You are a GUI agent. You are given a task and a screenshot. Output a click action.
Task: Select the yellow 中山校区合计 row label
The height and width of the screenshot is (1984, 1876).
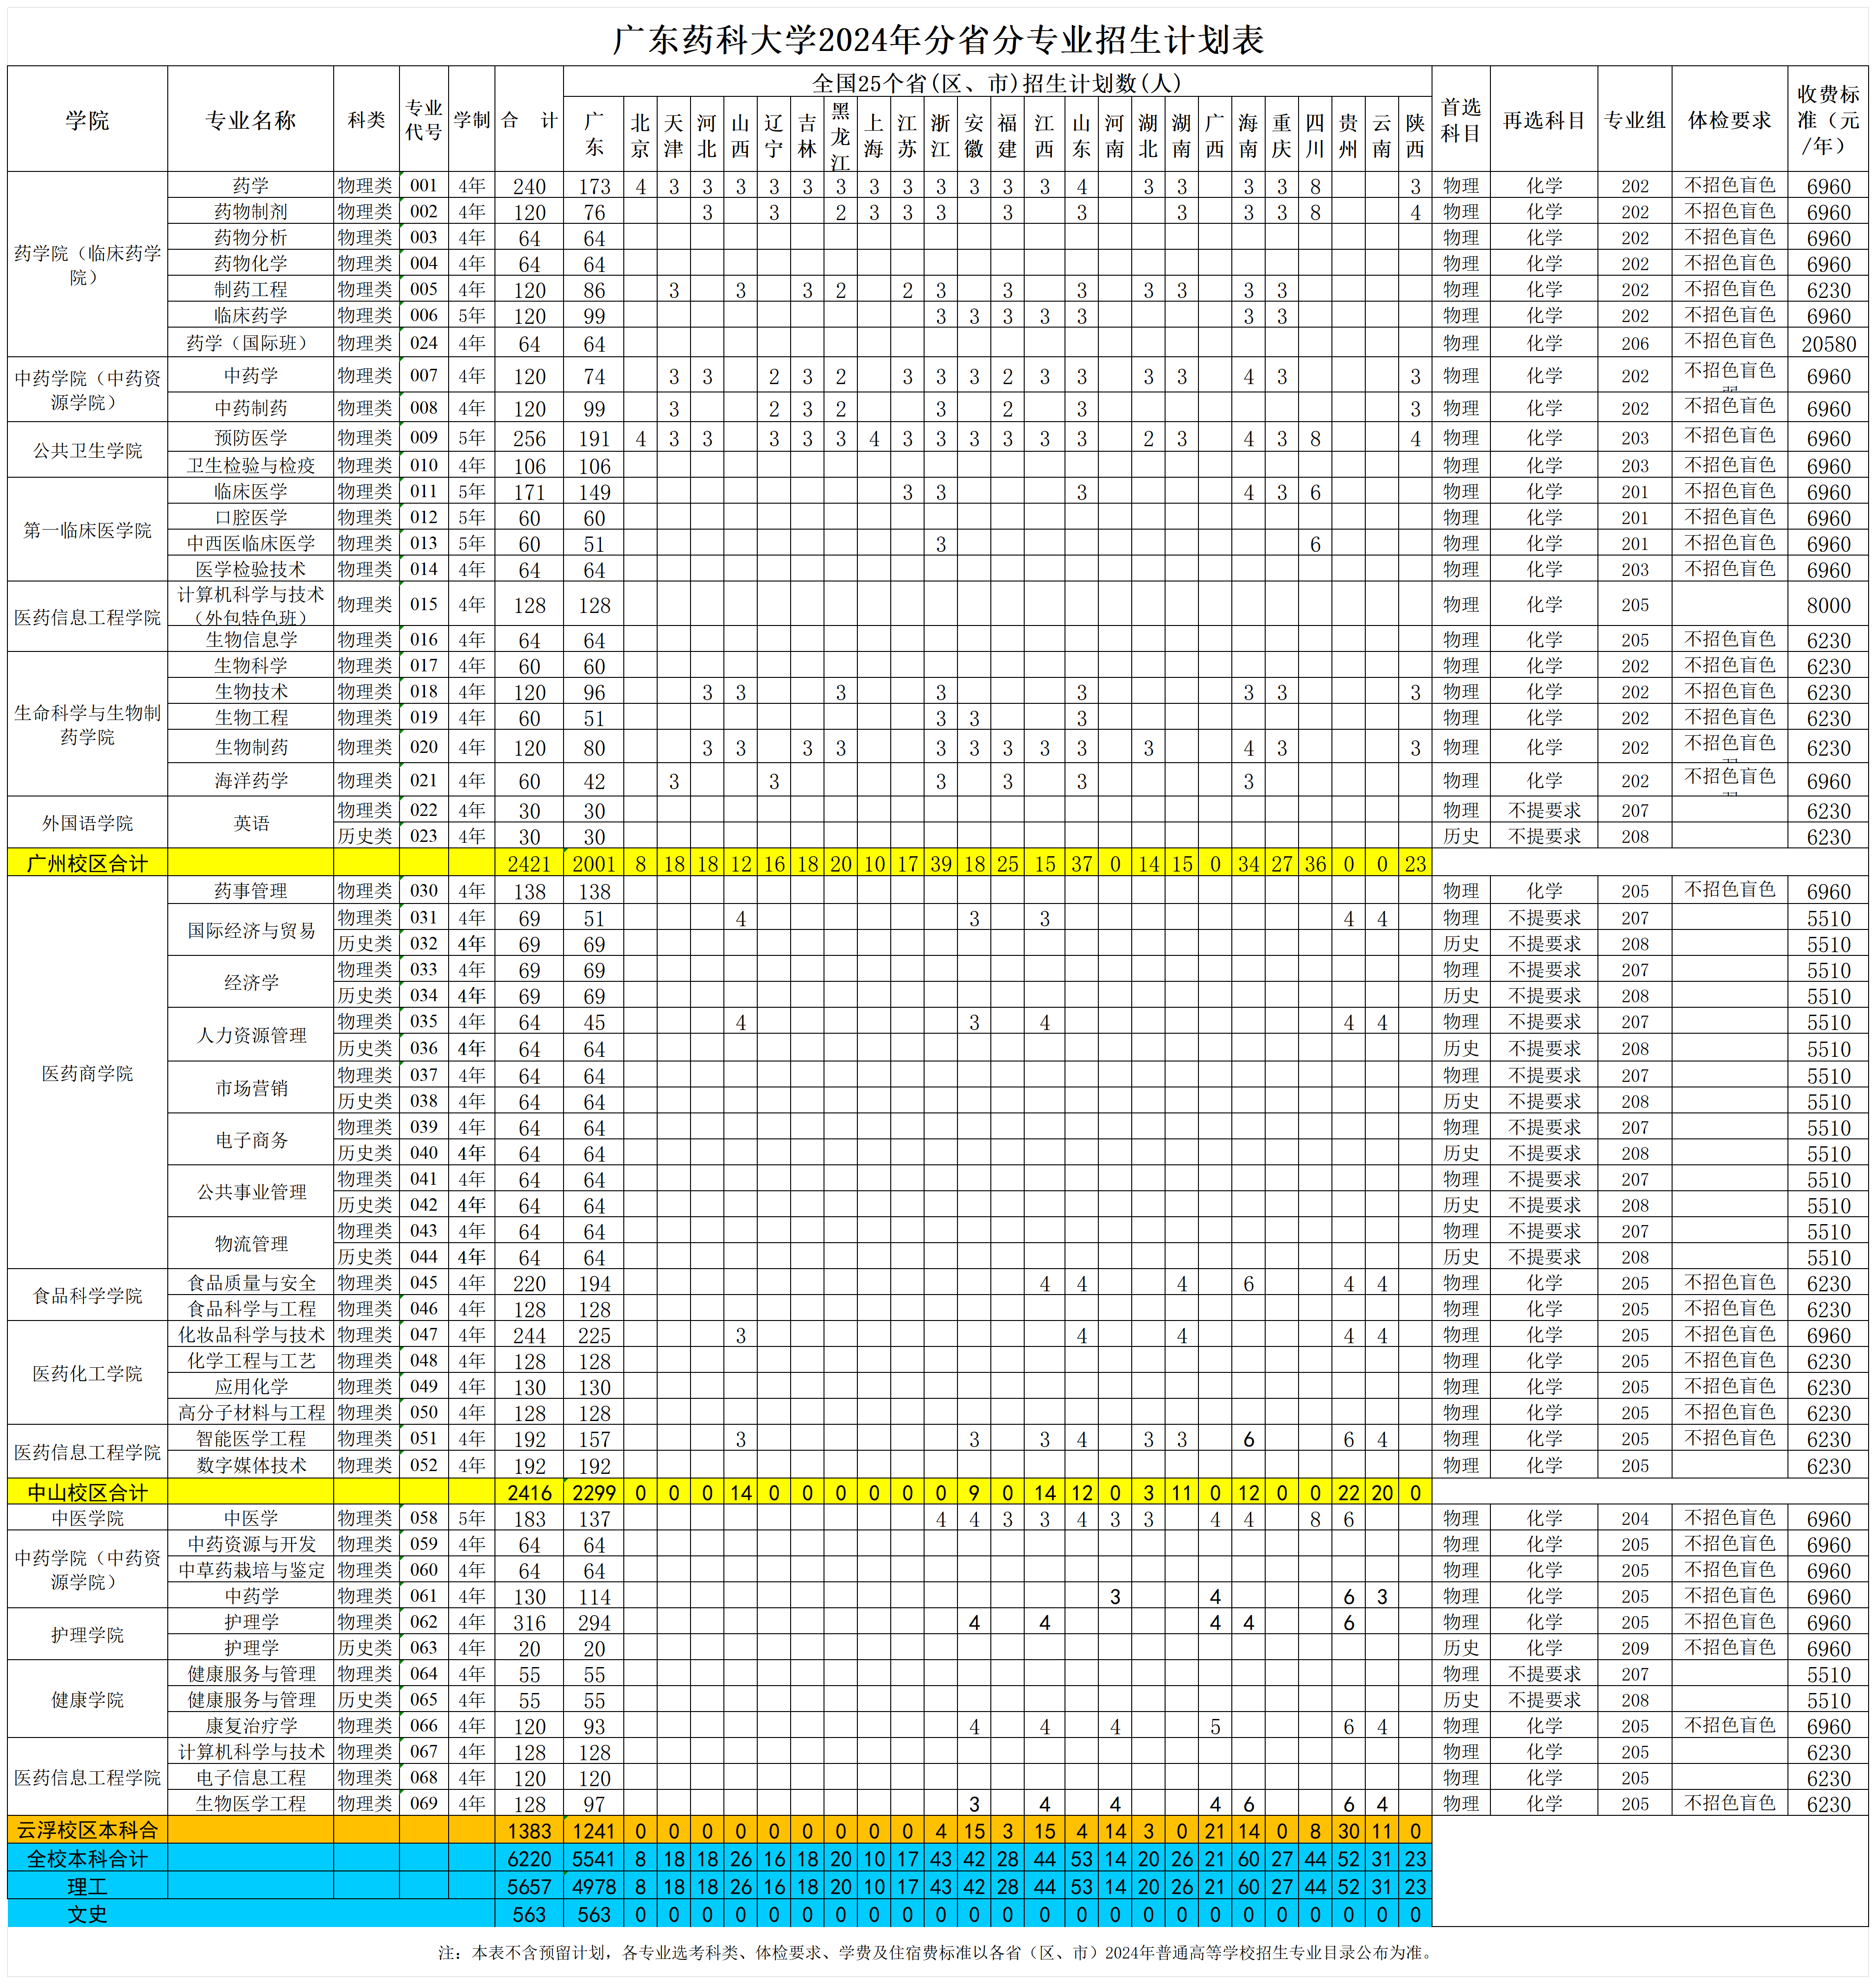click(87, 1493)
